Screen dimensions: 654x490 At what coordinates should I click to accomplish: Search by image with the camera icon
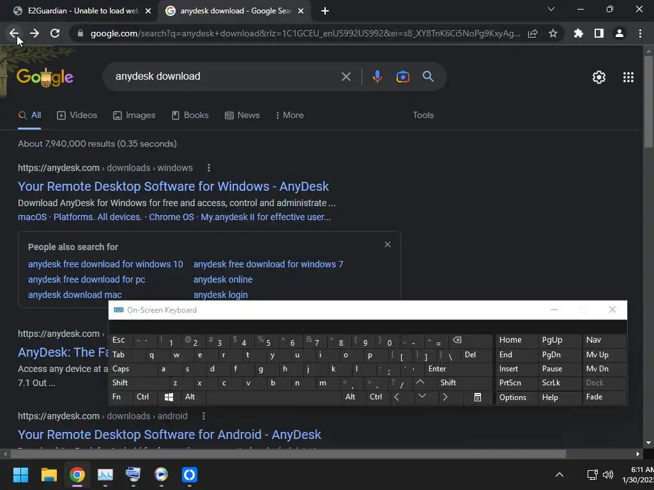402,77
